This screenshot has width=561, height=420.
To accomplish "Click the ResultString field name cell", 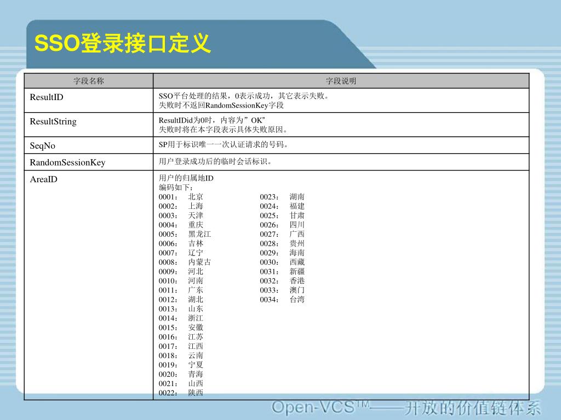I will pyautogui.click(x=89, y=125).
